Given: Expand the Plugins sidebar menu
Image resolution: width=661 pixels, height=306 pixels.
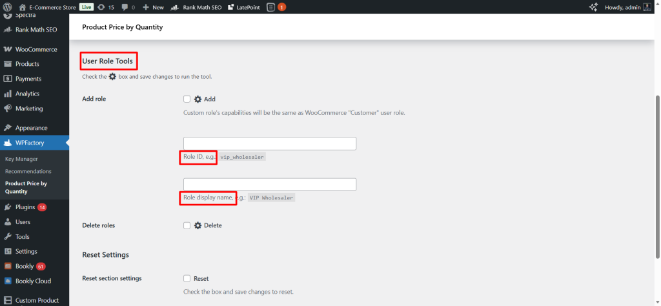Looking at the screenshot, I should (x=26, y=207).
